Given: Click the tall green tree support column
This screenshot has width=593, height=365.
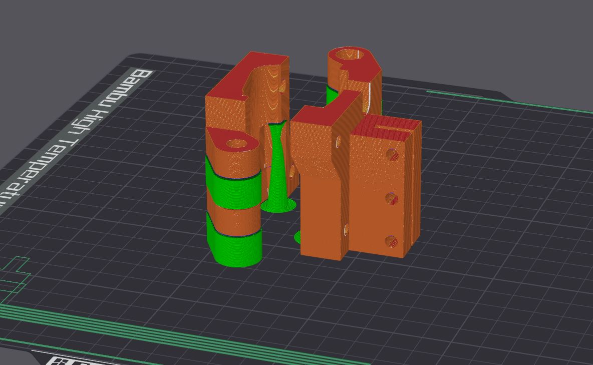Looking at the screenshot, I should 277,160.
